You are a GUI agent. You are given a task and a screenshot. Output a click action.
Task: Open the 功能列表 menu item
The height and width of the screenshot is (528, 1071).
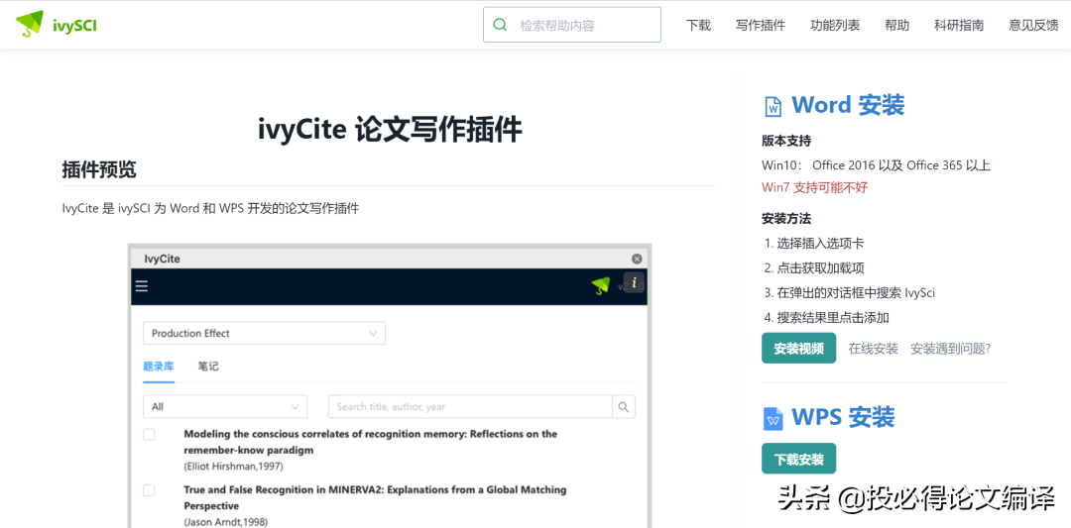point(835,25)
